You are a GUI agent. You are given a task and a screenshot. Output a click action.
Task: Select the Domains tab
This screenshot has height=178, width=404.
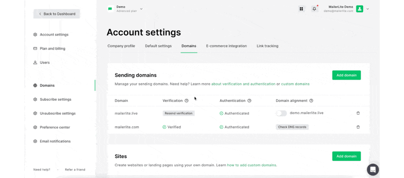tap(189, 46)
